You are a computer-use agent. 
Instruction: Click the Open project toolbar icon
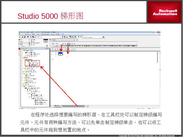coord(22,37)
